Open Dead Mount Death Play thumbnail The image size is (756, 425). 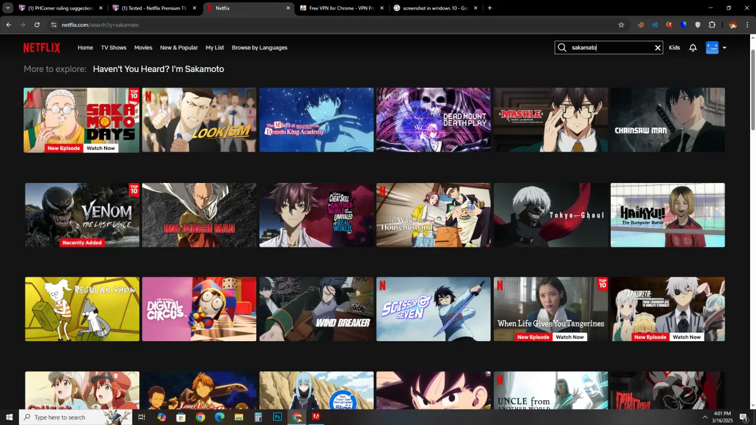[x=434, y=120]
